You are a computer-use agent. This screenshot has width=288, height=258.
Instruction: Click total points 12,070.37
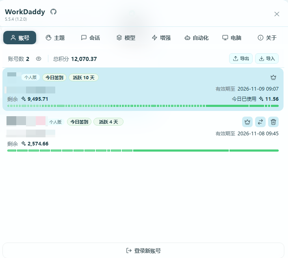click(84, 59)
